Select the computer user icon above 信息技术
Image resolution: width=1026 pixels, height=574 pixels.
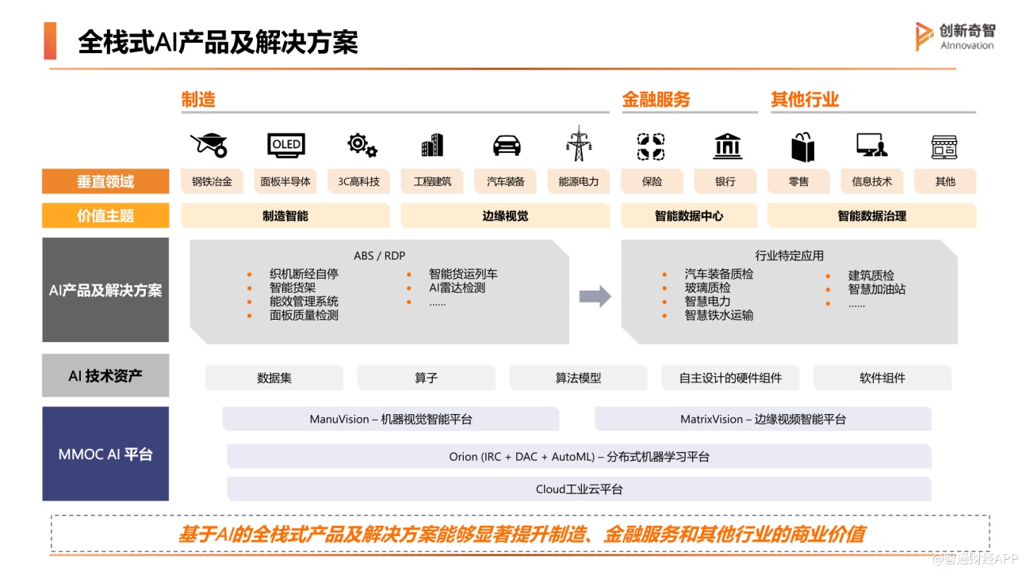click(x=871, y=146)
